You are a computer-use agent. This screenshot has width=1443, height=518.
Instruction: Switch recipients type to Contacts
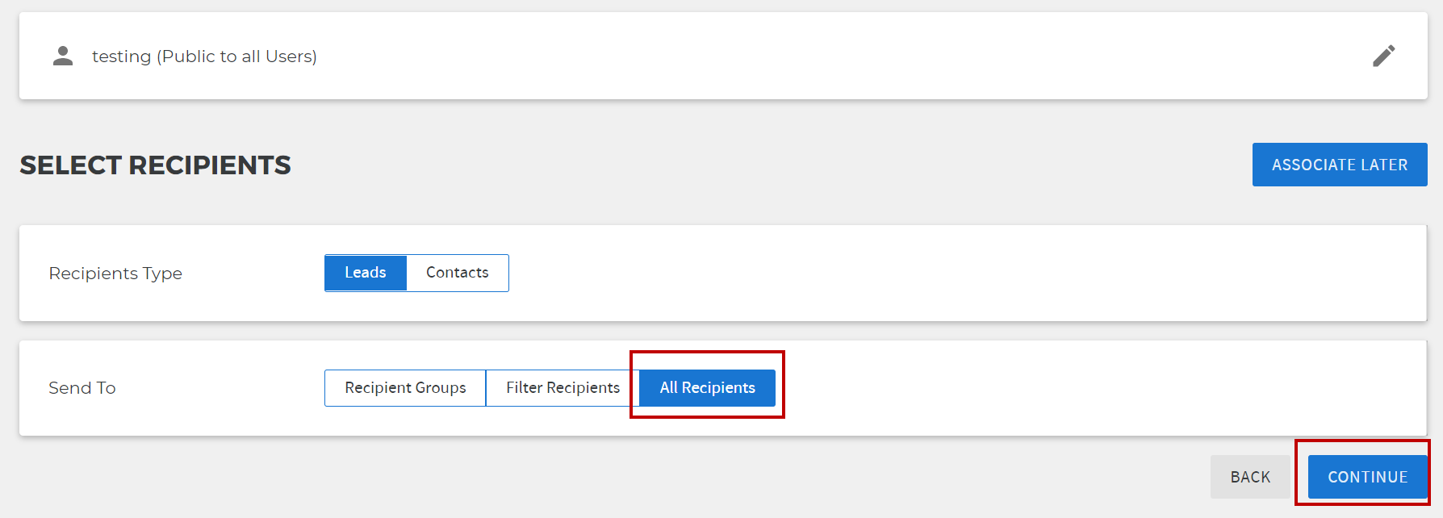(x=458, y=273)
